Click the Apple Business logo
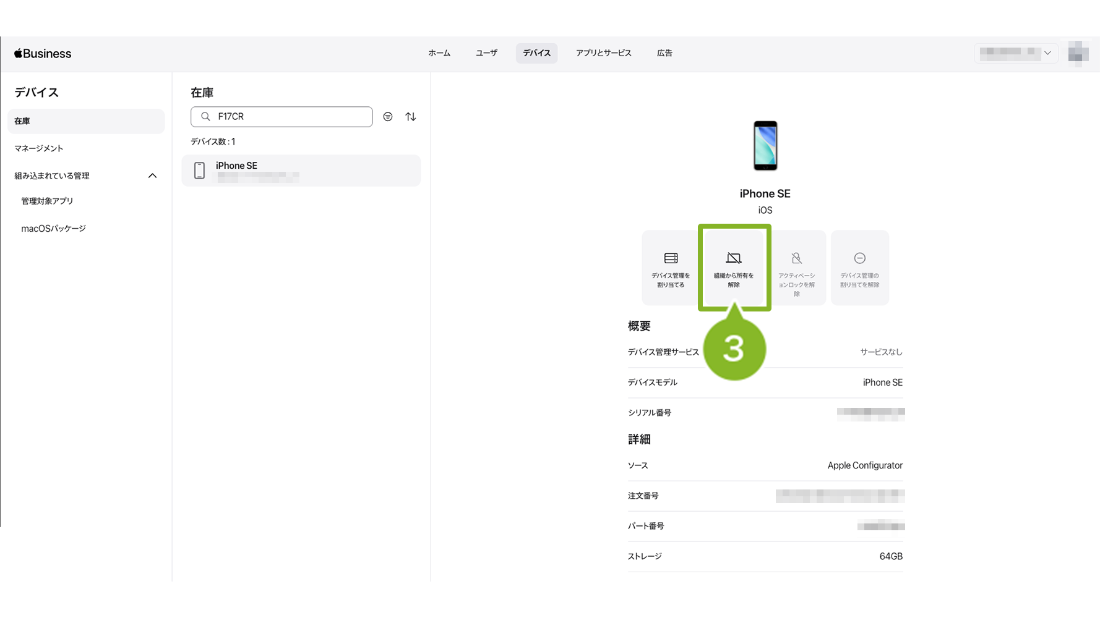1100x618 pixels. (43, 54)
